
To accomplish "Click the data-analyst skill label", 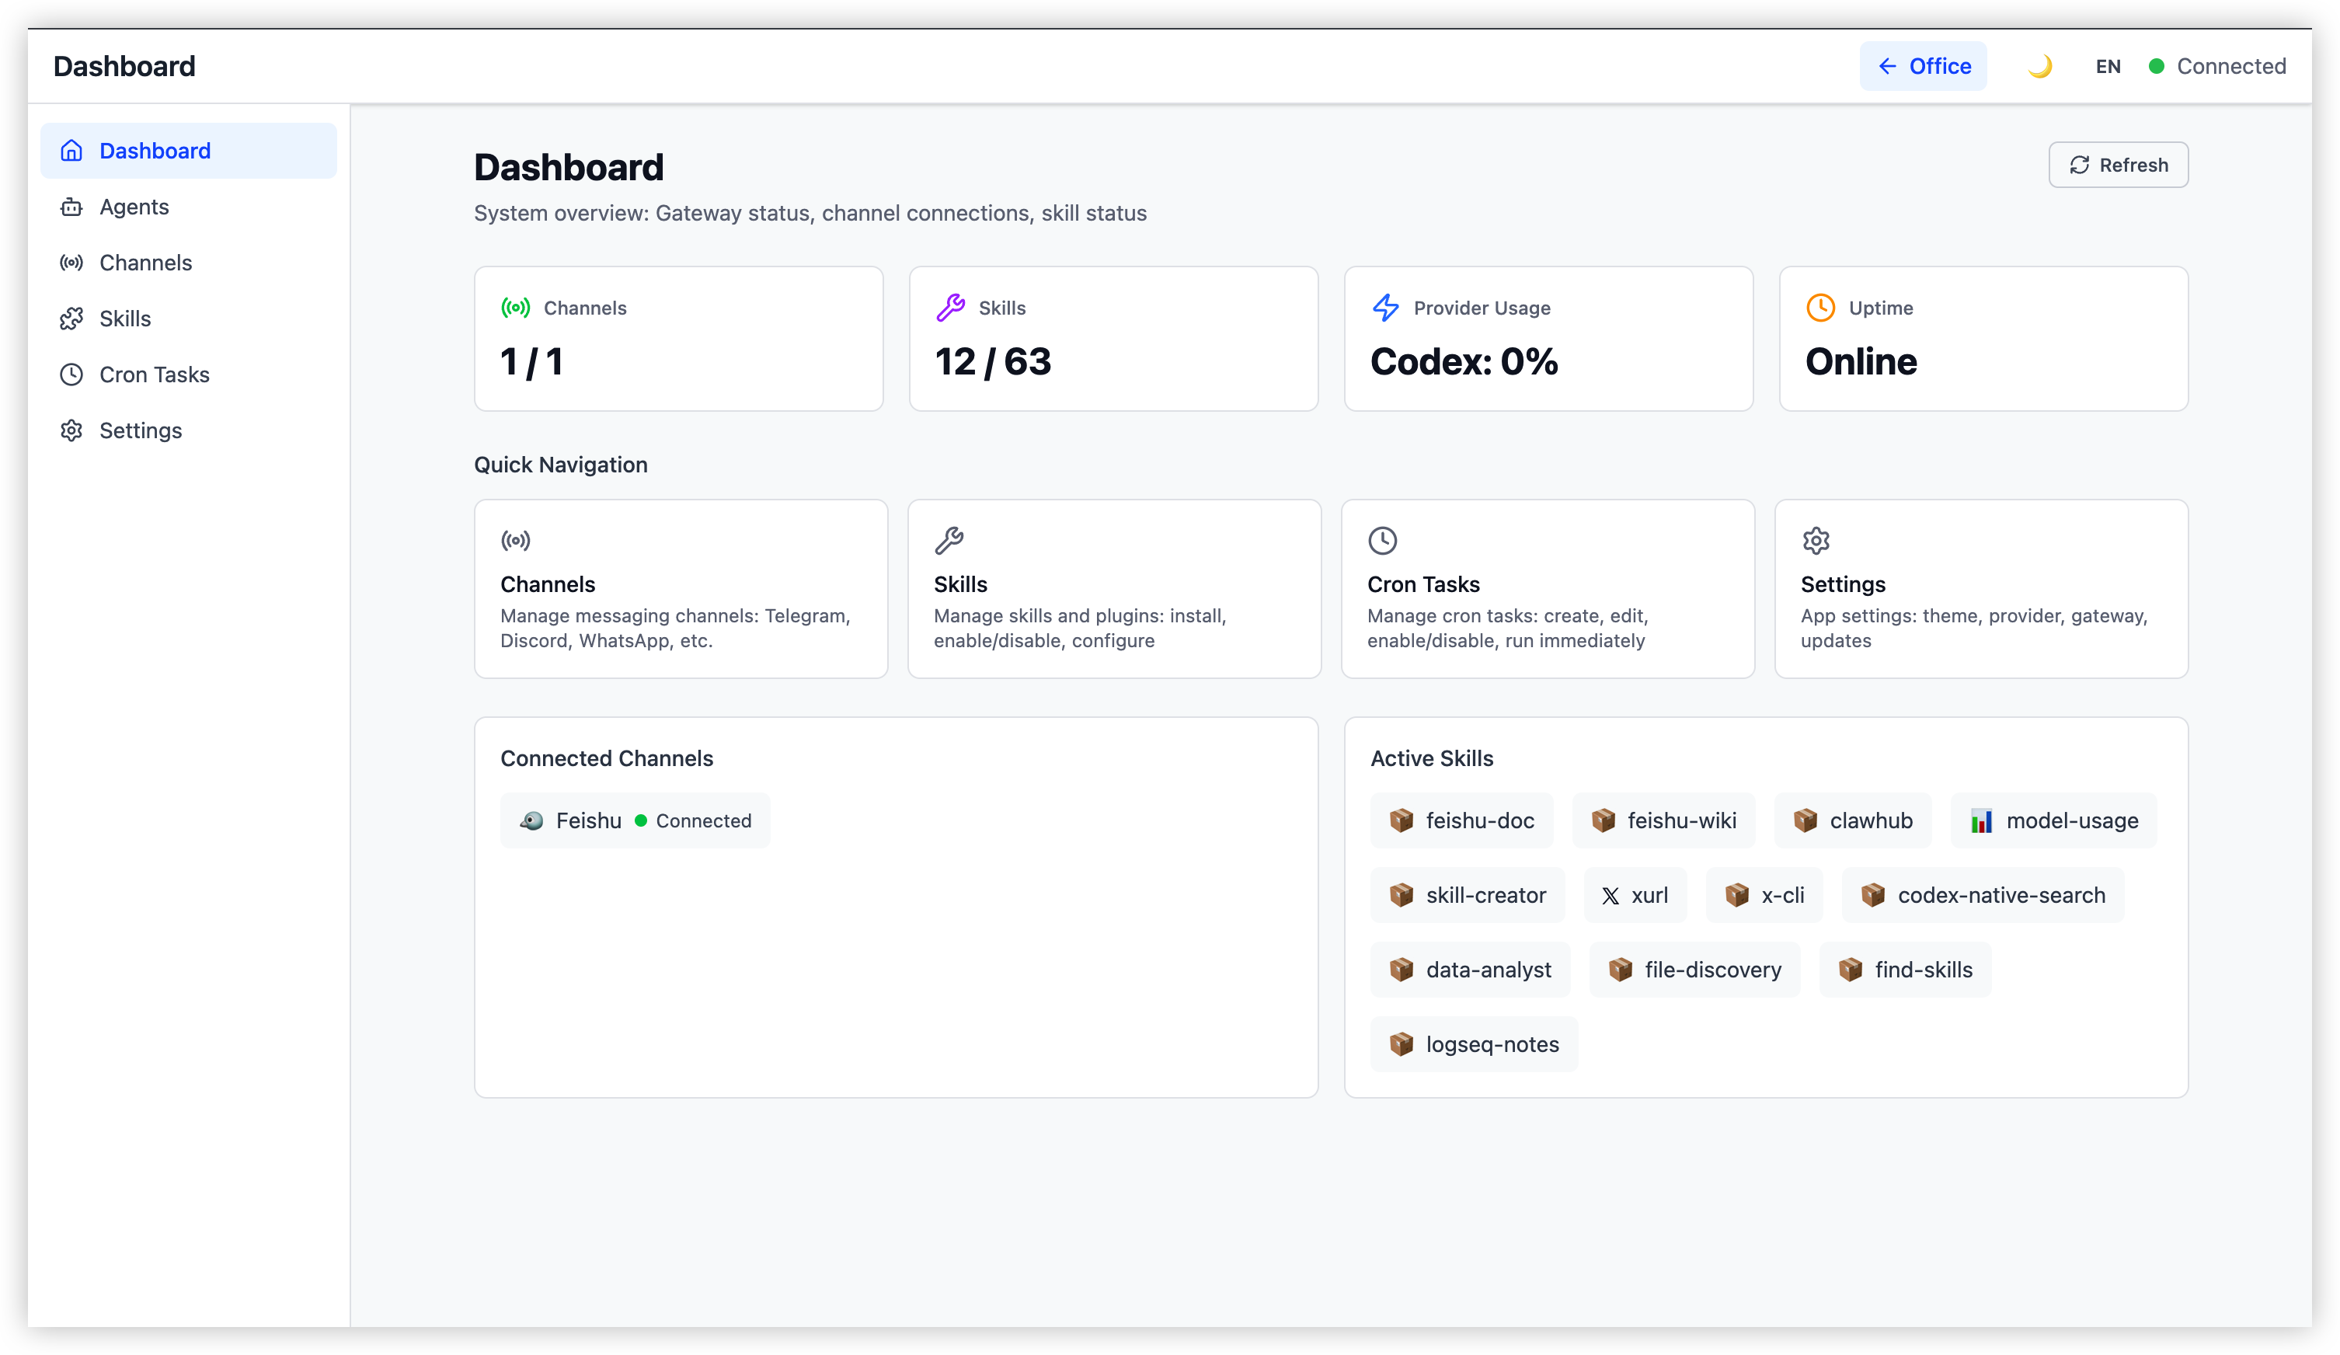I will (1489, 970).
